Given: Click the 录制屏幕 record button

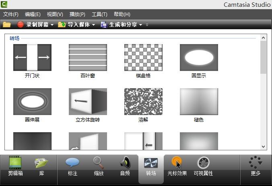Looking at the screenshot, I should [x=33, y=25].
